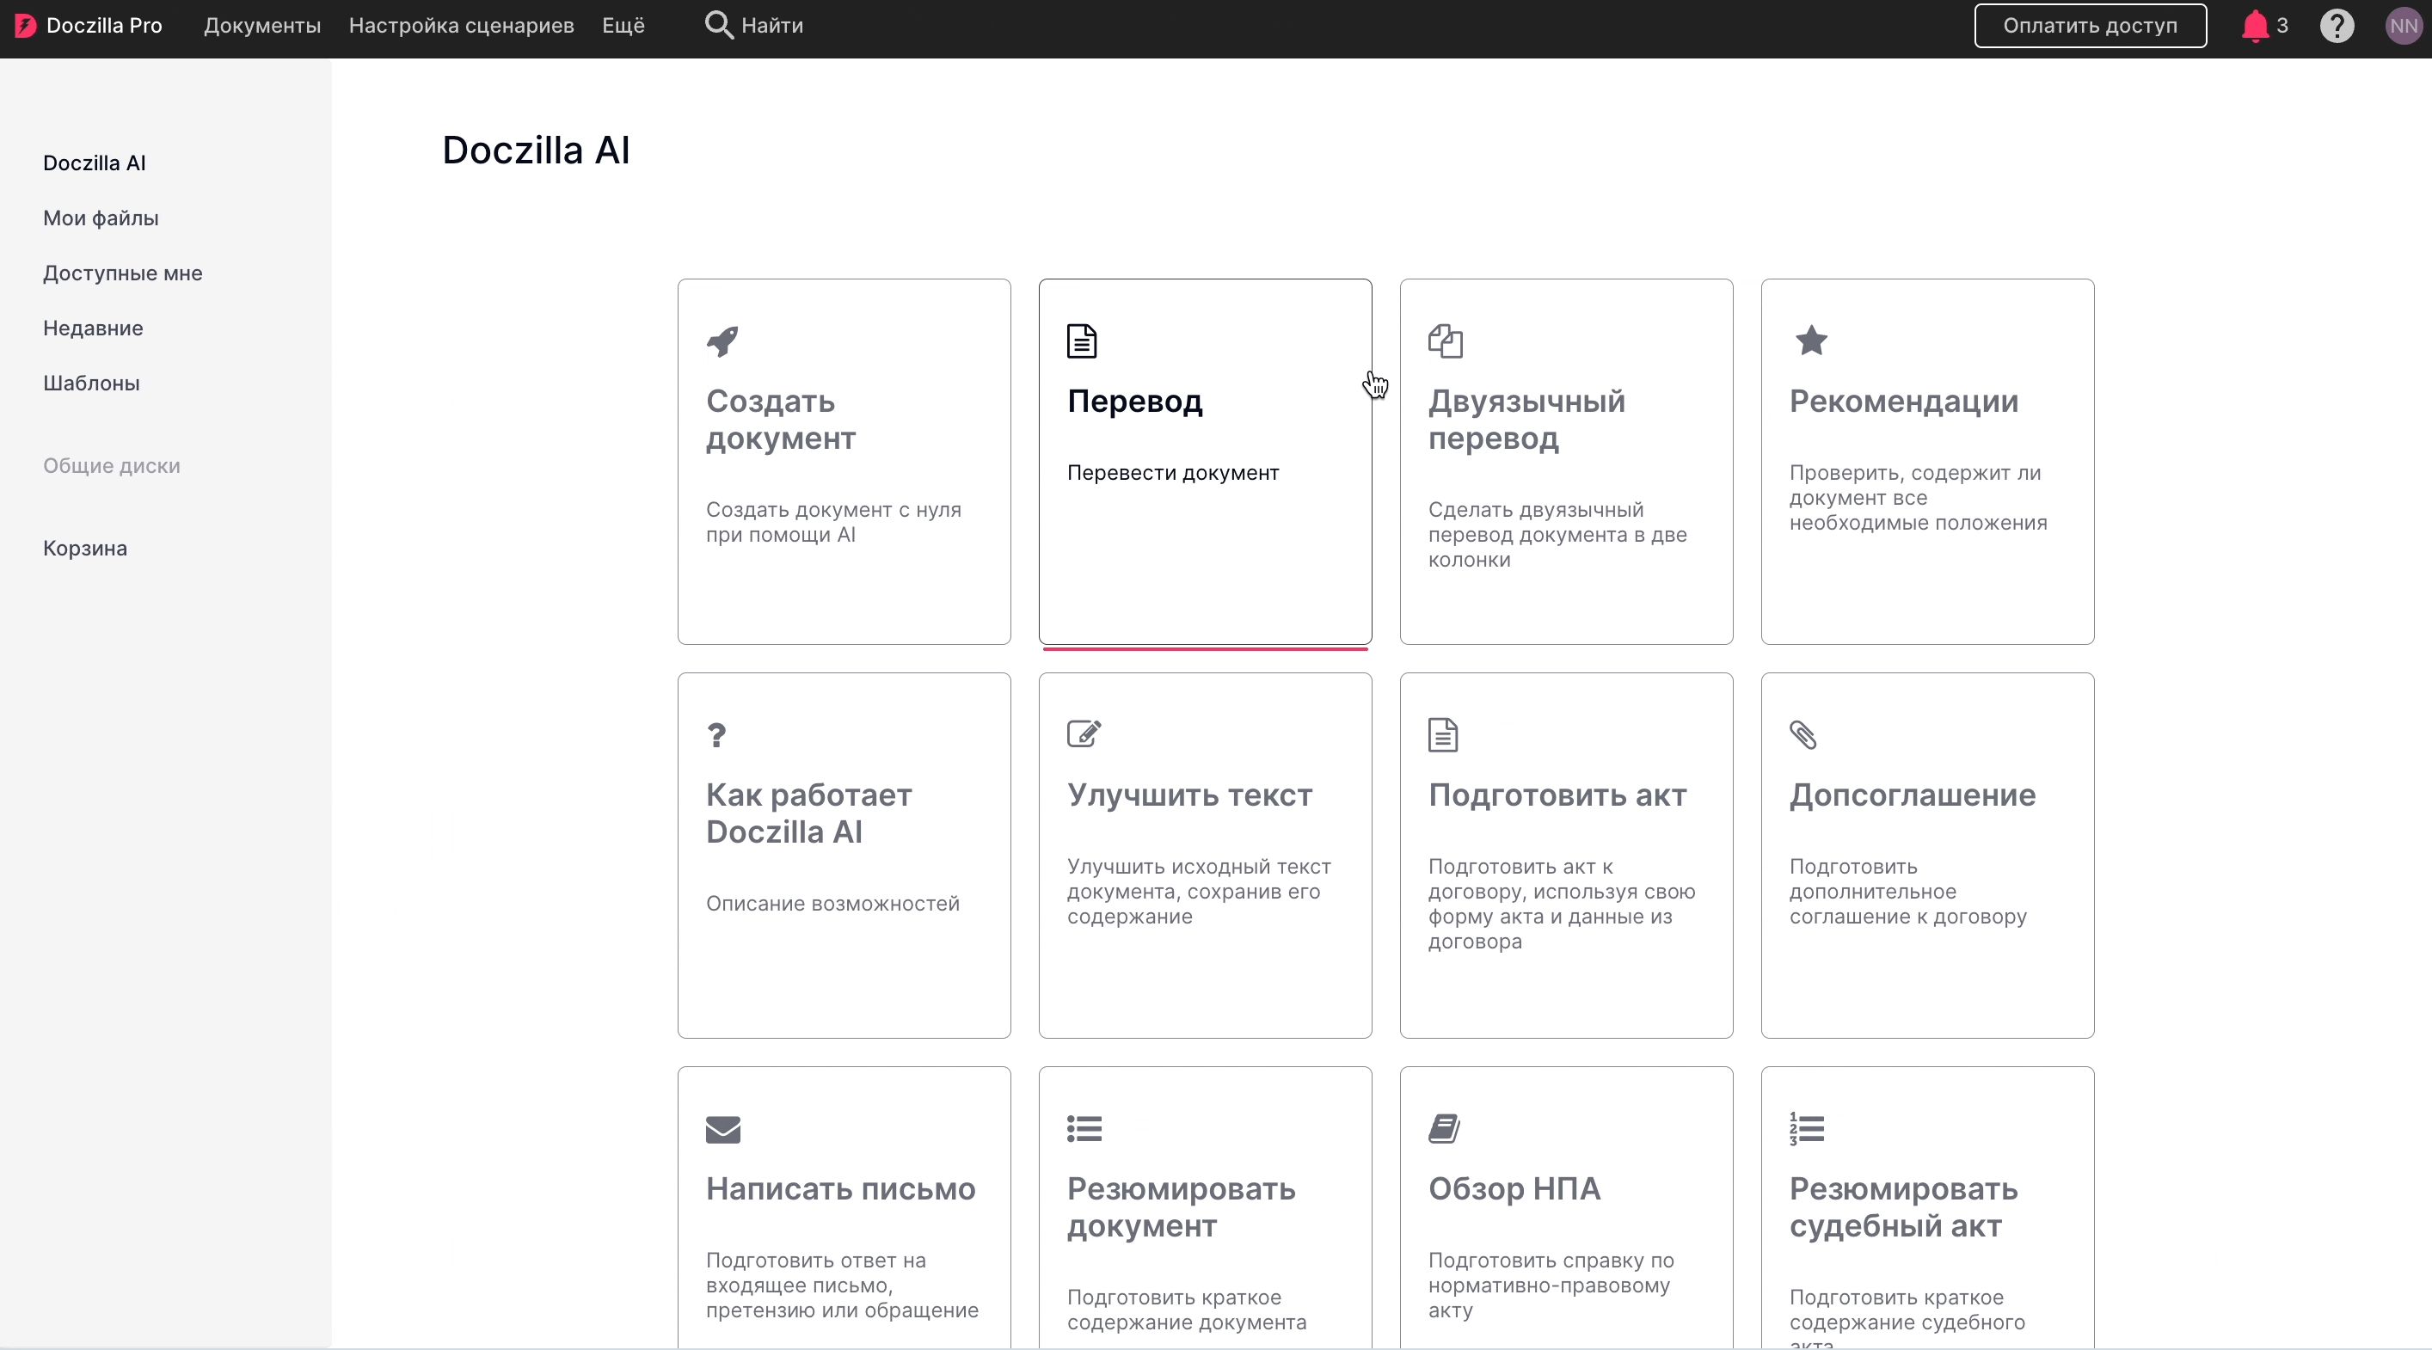Open Недавние in sidebar
The image size is (2432, 1350).
point(94,328)
